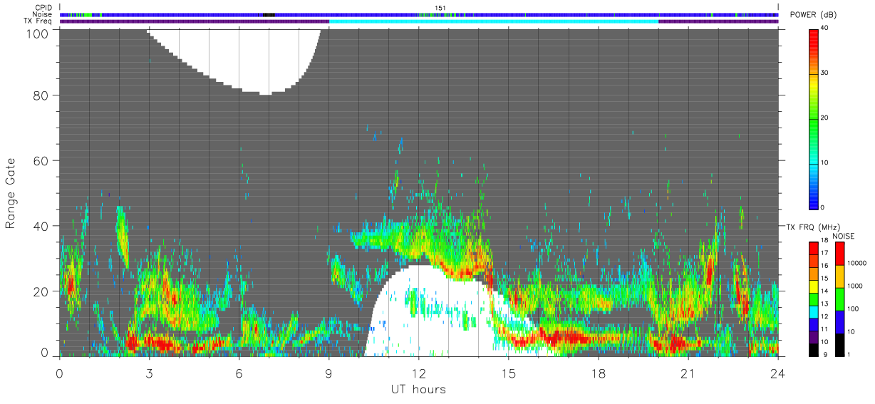Click the 30 tick on the POWER scale
Image resolution: width=875 pixels, height=404 pixels.
click(824, 73)
